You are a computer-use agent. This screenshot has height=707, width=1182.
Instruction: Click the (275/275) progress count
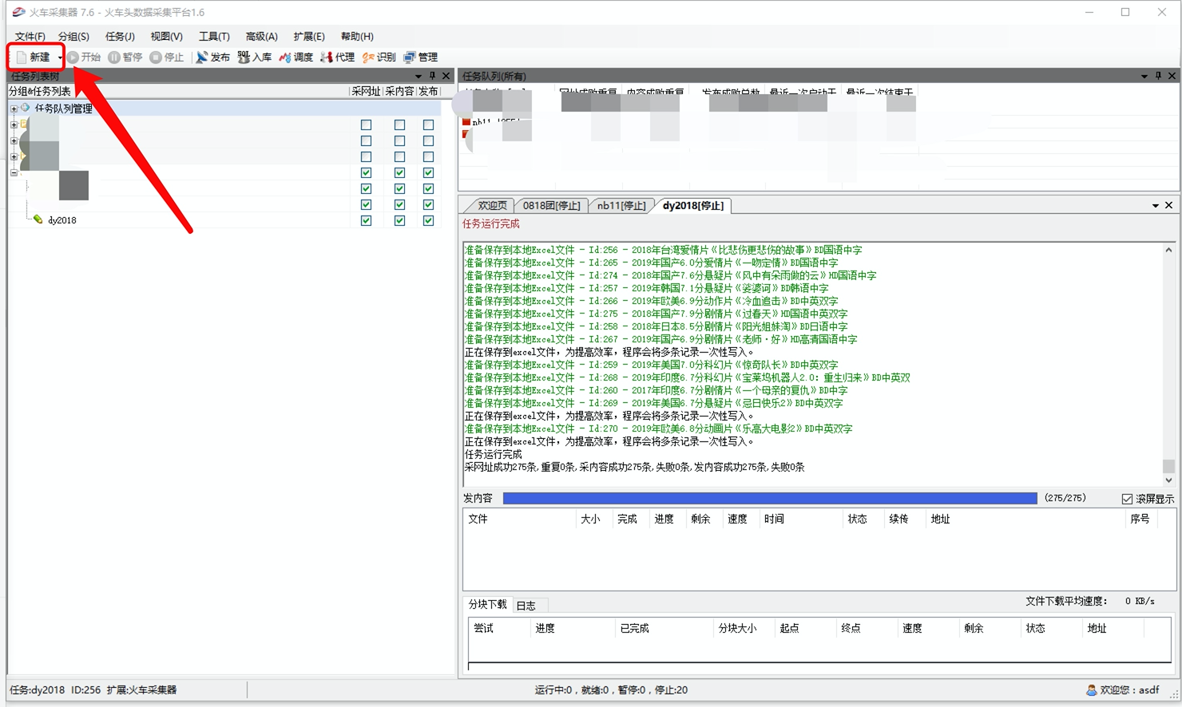[1065, 498]
